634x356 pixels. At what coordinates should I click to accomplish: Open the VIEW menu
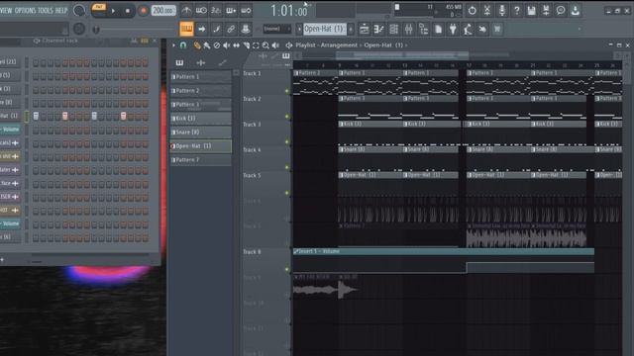[6, 10]
